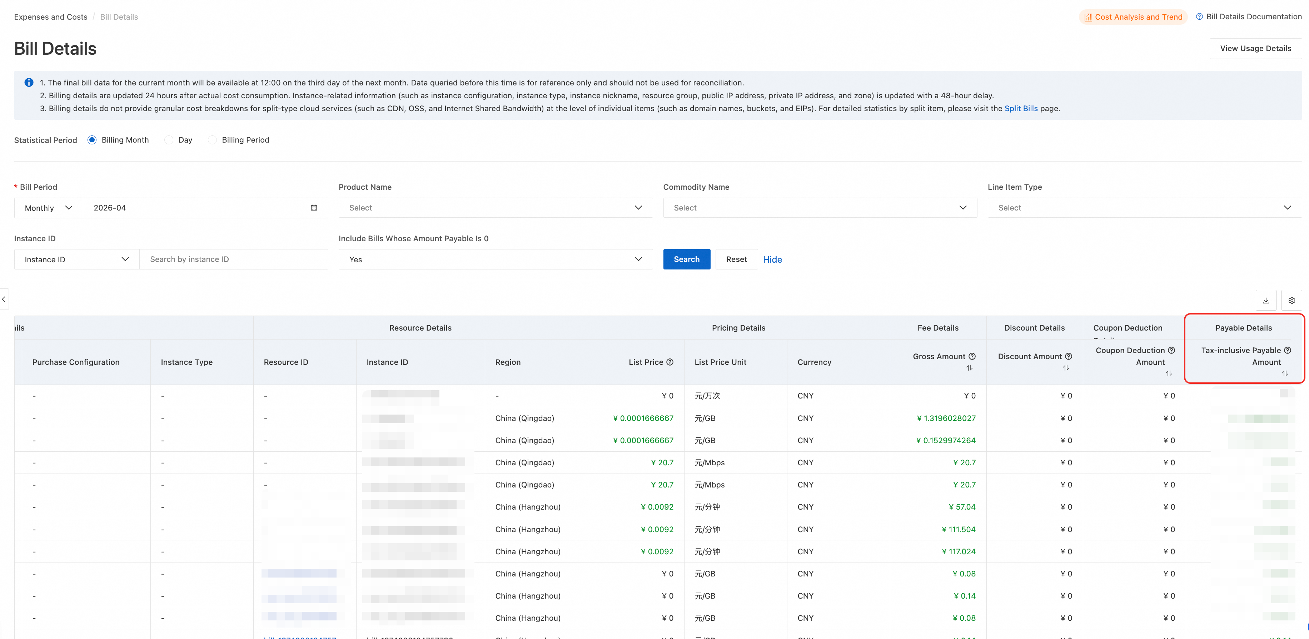
Task: Open the Split Bills link
Action: pos(1021,108)
